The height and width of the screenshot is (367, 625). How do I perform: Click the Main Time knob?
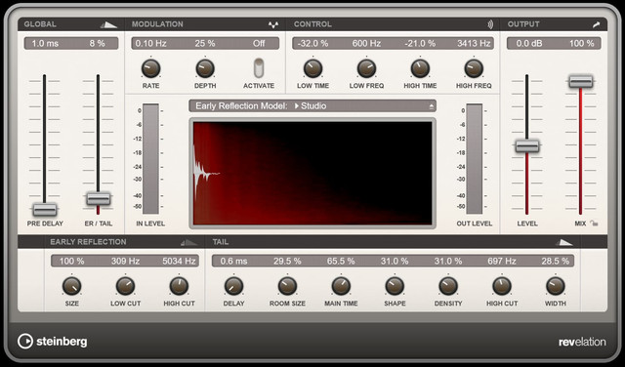click(x=341, y=286)
